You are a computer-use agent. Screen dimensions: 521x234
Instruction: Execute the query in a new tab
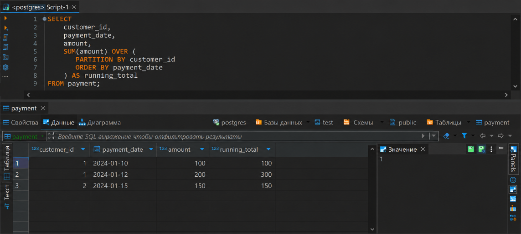(5, 28)
